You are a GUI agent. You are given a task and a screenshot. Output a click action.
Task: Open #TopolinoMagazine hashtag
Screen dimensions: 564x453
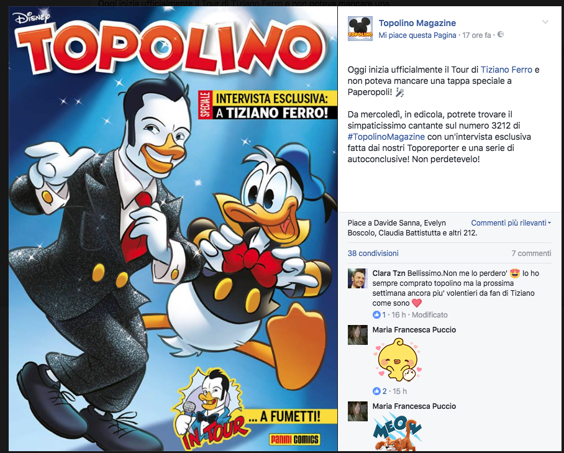click(386, 137)
